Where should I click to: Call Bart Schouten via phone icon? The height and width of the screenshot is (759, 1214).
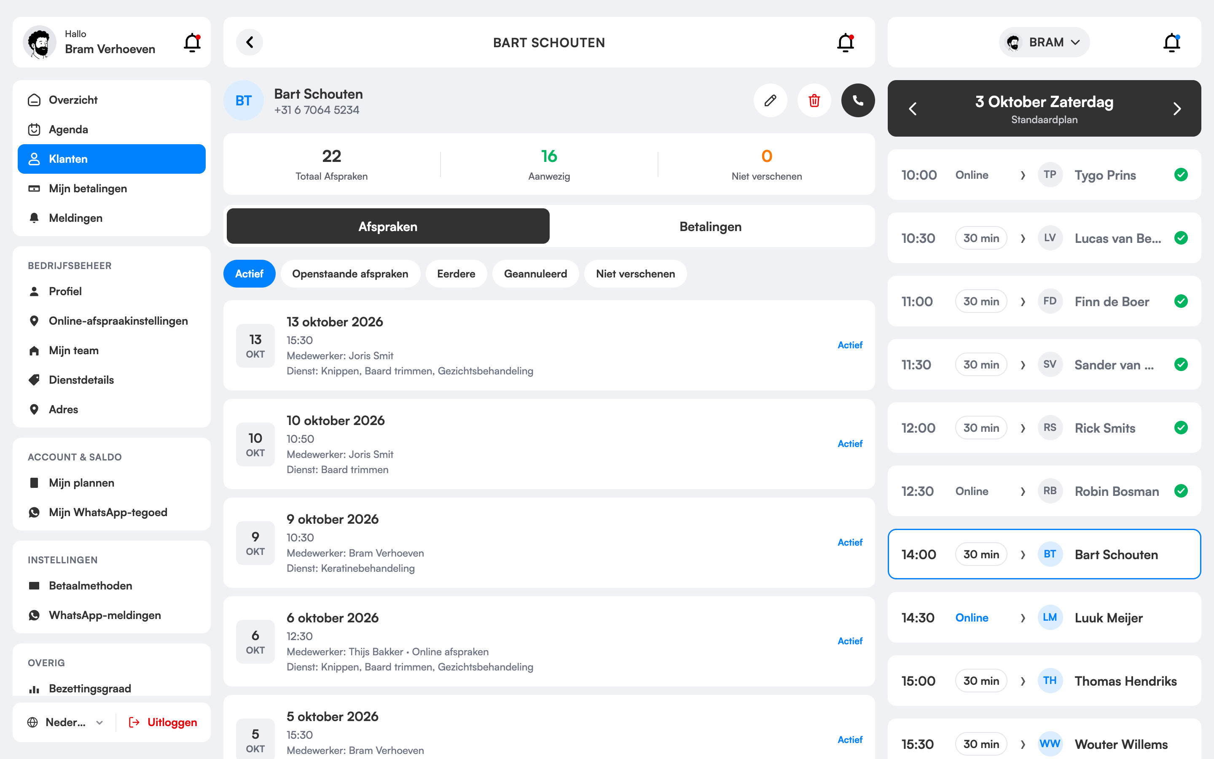click(858, 100)
